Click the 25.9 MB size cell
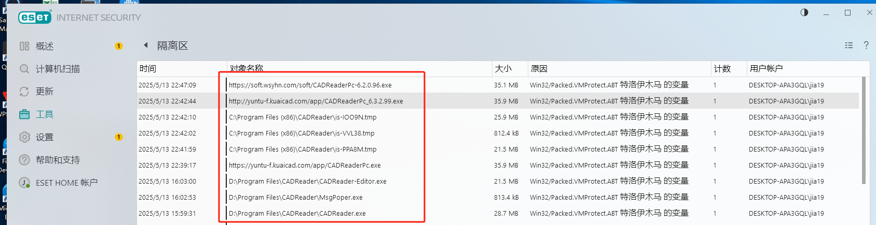The height and width of the screenshot is (225, 876). 506,117
